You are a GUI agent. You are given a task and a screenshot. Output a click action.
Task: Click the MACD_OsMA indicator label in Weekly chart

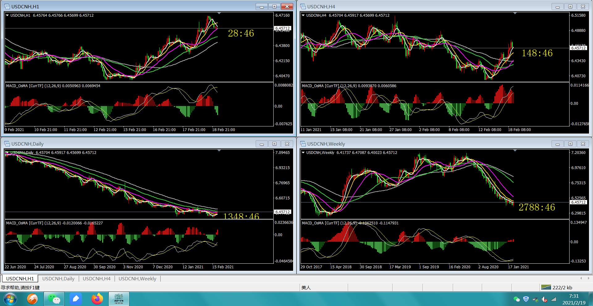[x=350, y=223]
